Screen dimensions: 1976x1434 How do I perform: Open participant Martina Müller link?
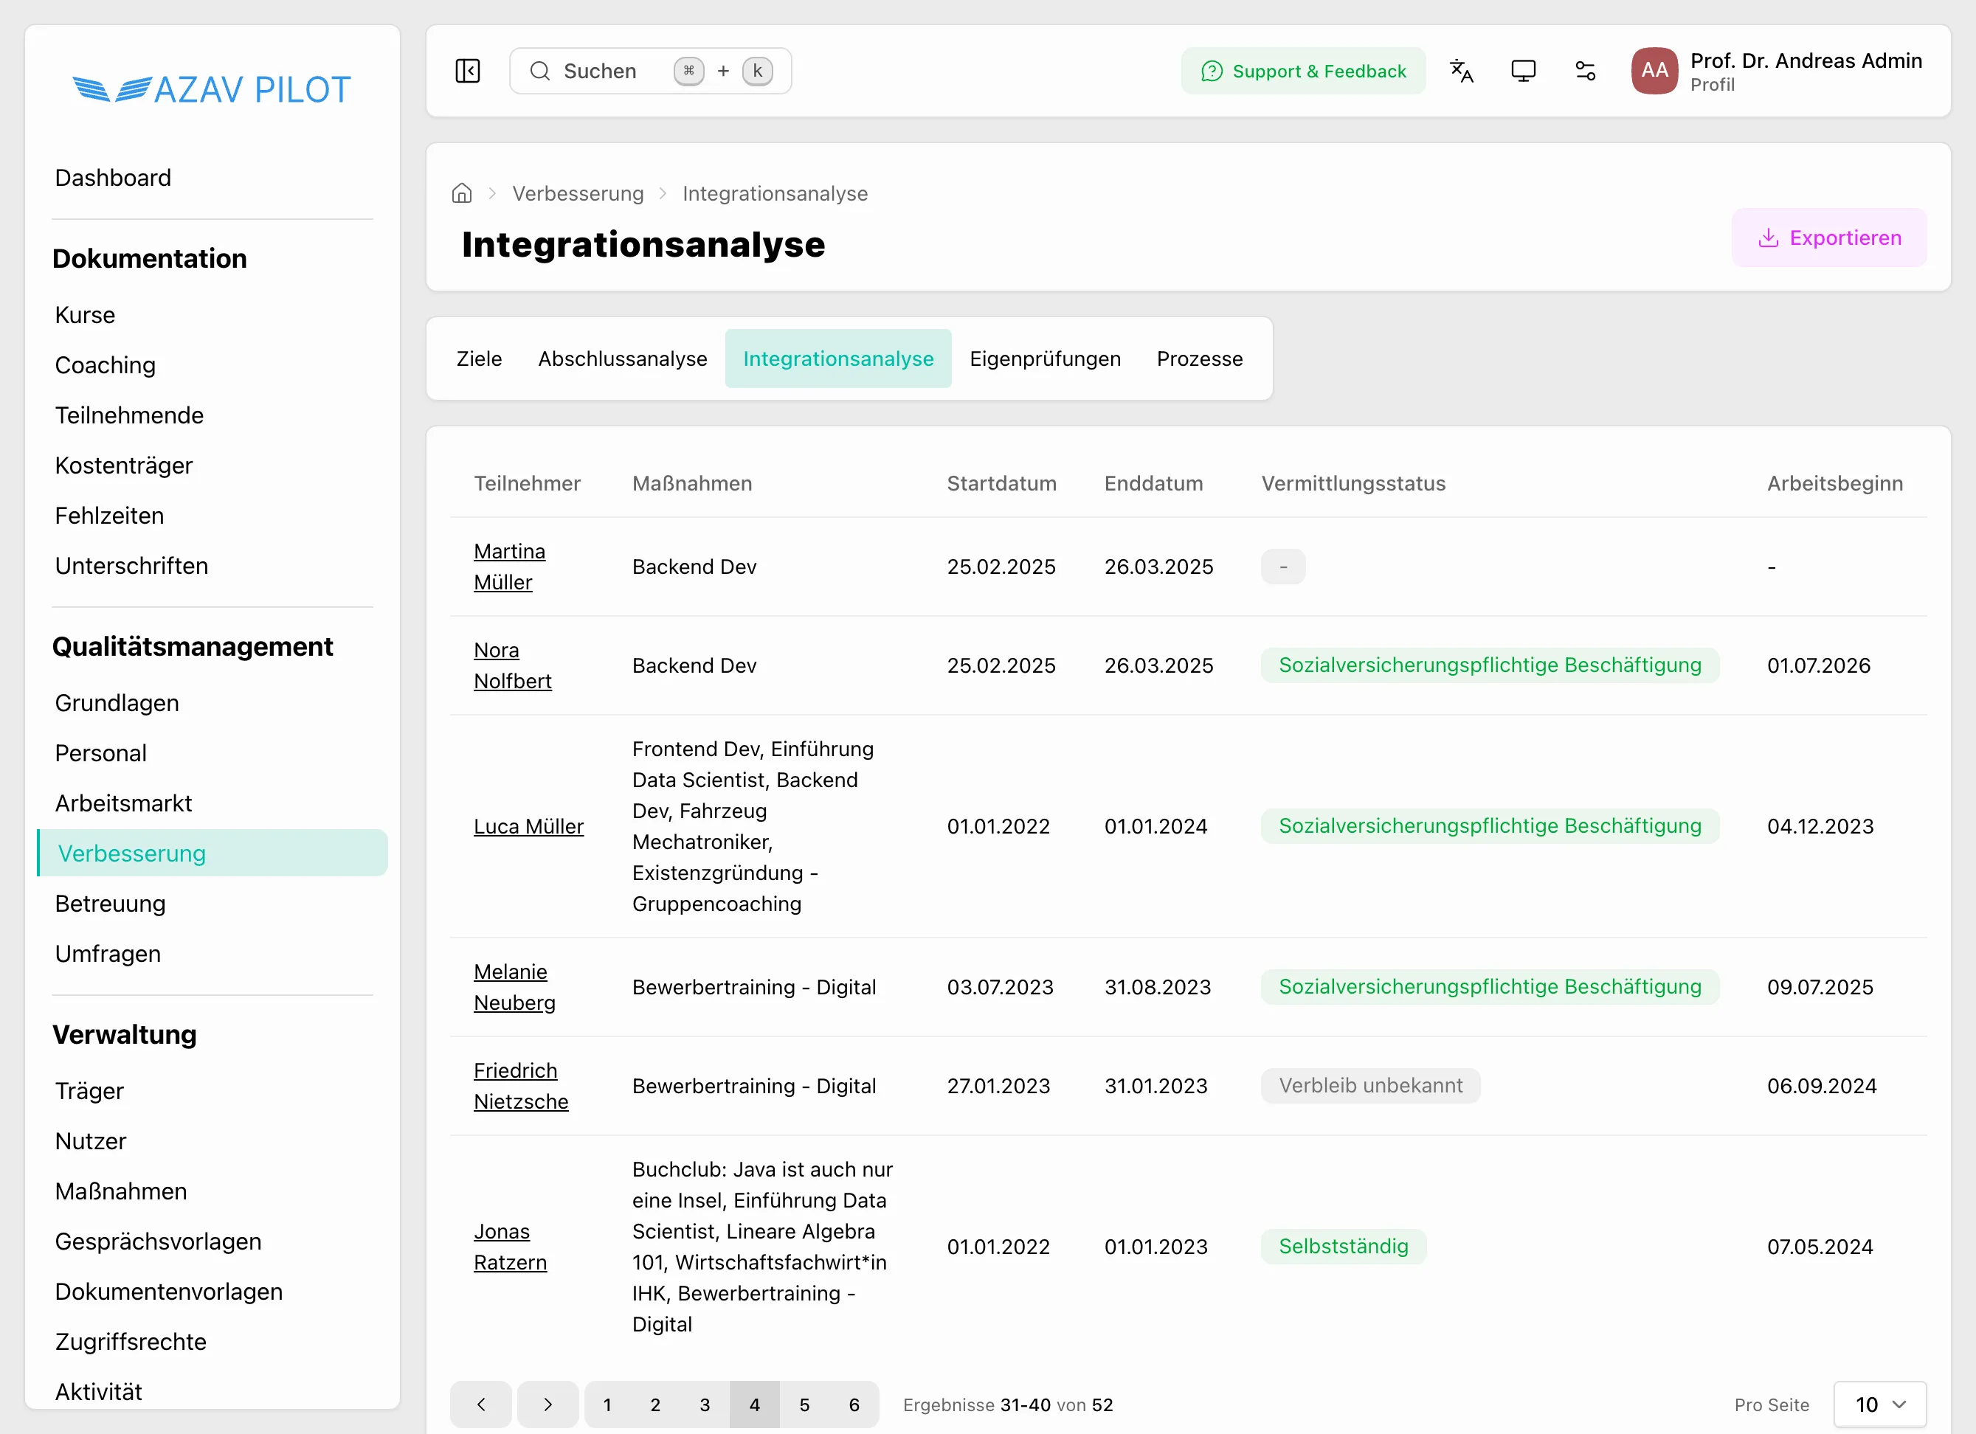pyautogui.click(x=510, y=567)
